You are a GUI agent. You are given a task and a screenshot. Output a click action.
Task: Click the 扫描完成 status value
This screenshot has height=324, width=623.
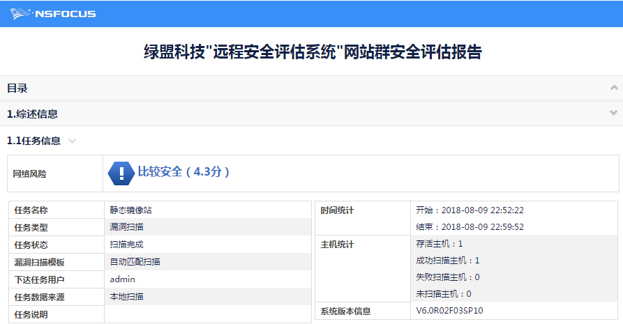point(127,245)
